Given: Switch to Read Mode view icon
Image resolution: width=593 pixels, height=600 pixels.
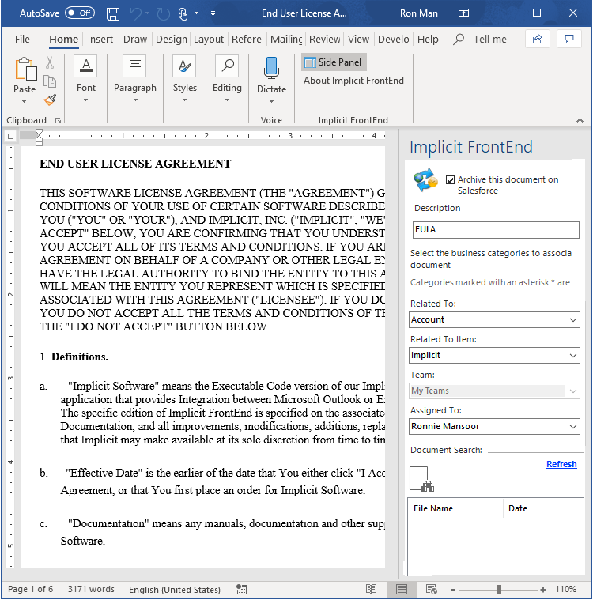Looking at the screenshot, I should pos(371,589).
